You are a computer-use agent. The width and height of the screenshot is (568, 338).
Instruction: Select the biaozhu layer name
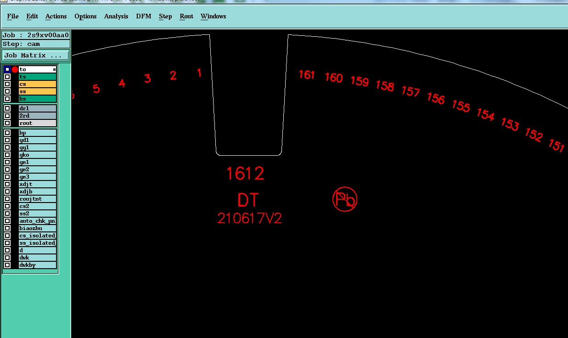coord(37,228)
